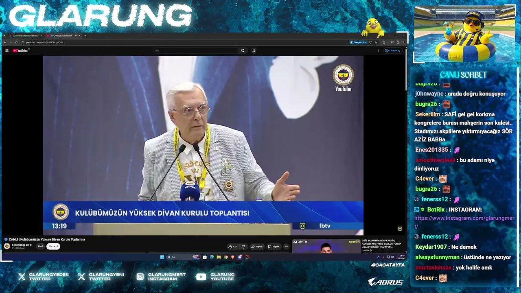Open the Windows Start menu

click(x=162, y=257)
